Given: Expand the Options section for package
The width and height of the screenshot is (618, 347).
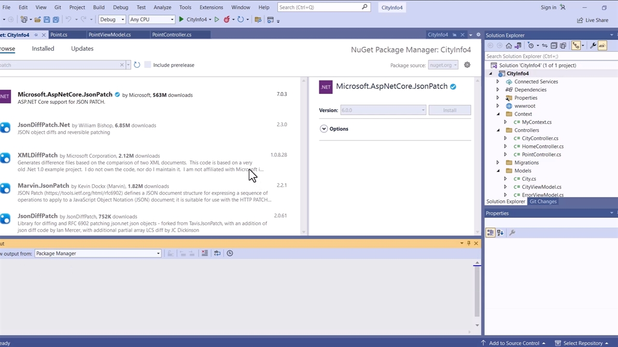Looking at the screenshot, I should coord(324,129).
